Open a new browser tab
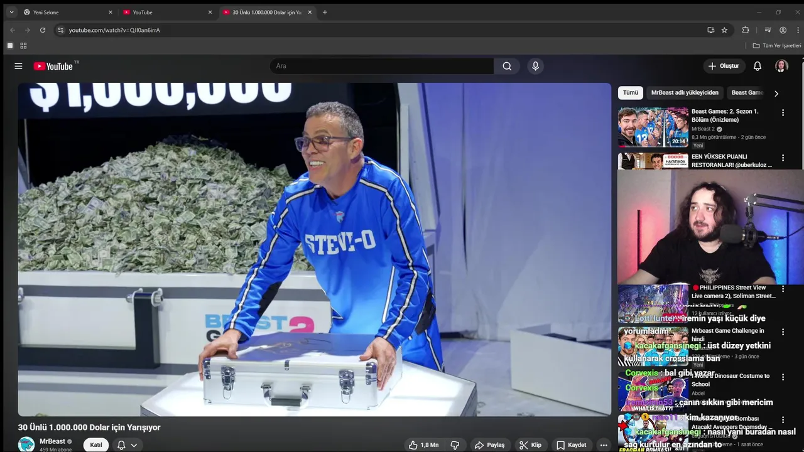The height and width of the screenshot is (452, 804). 325,12
